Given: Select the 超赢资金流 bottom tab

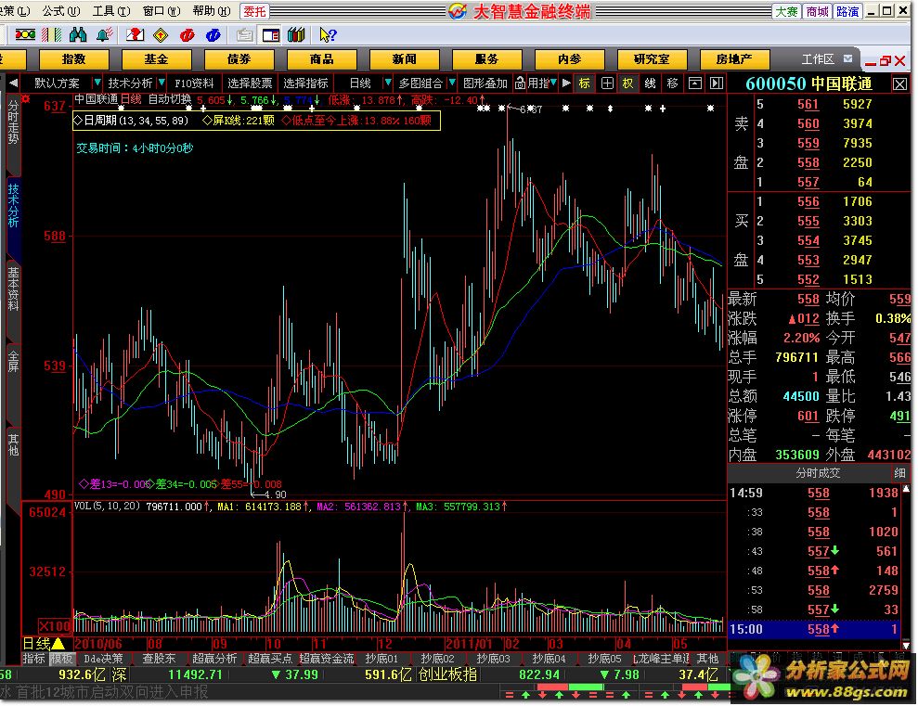Looking at the screenshot, I should 327,659.
